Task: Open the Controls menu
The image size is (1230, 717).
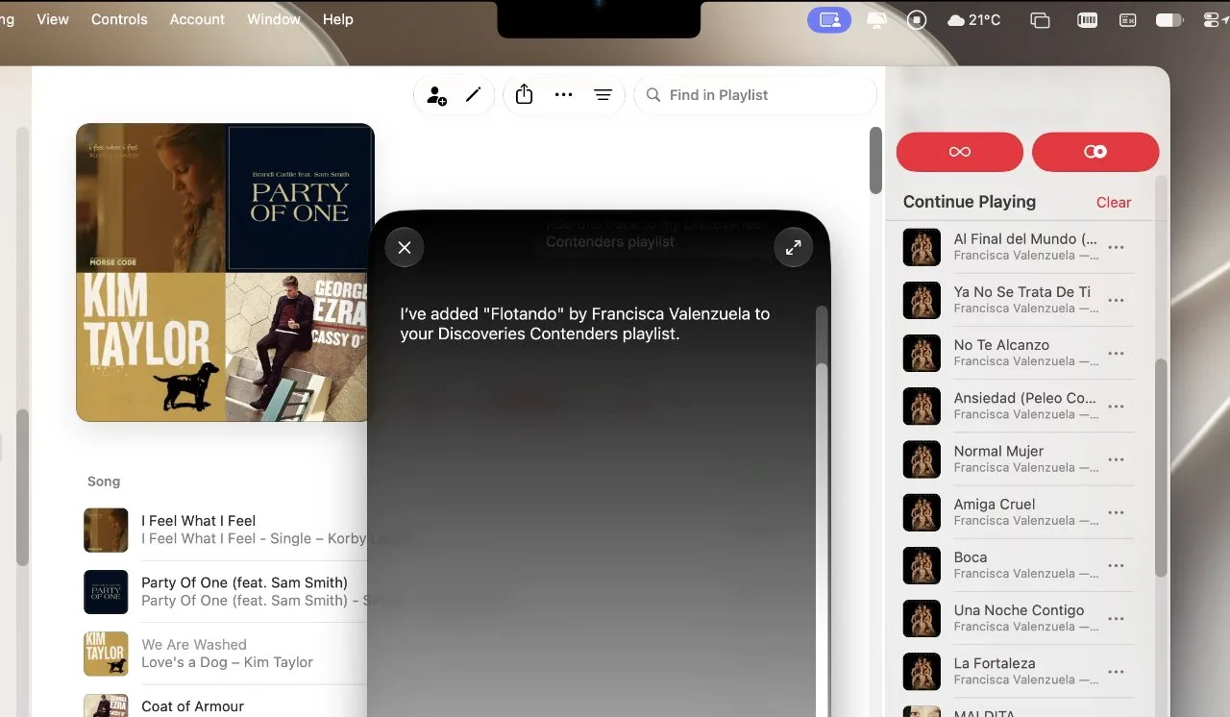Action: point(119,19)
